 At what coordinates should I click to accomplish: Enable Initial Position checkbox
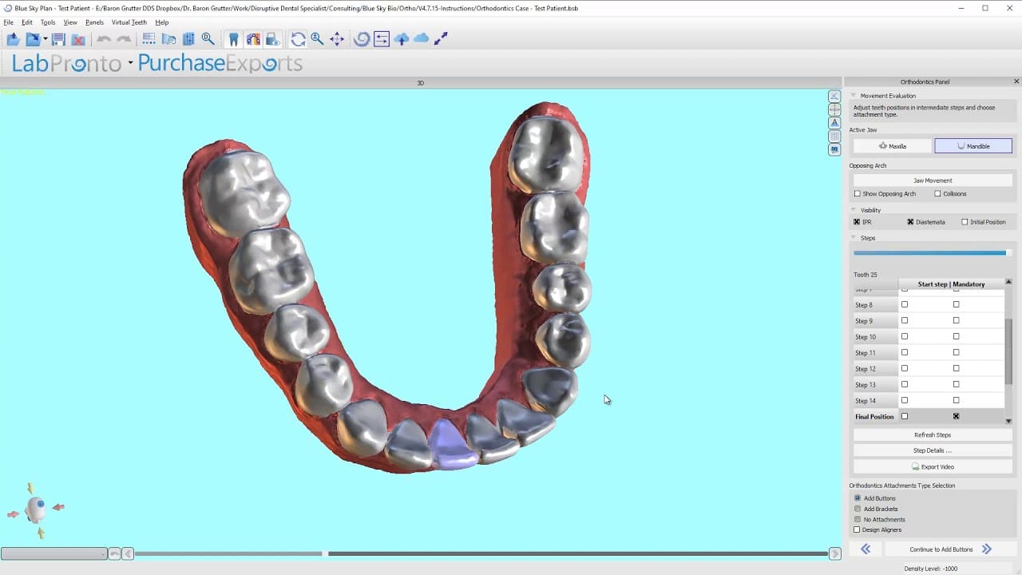(965, 222)
